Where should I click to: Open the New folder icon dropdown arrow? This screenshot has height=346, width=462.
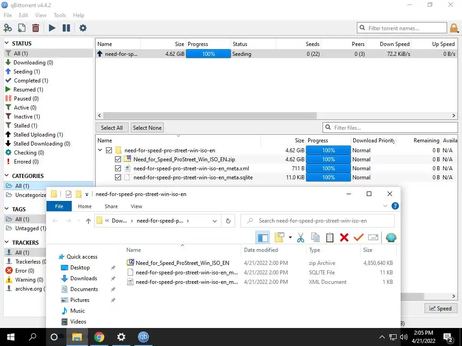pyautogui.click(x=290, y=237)
